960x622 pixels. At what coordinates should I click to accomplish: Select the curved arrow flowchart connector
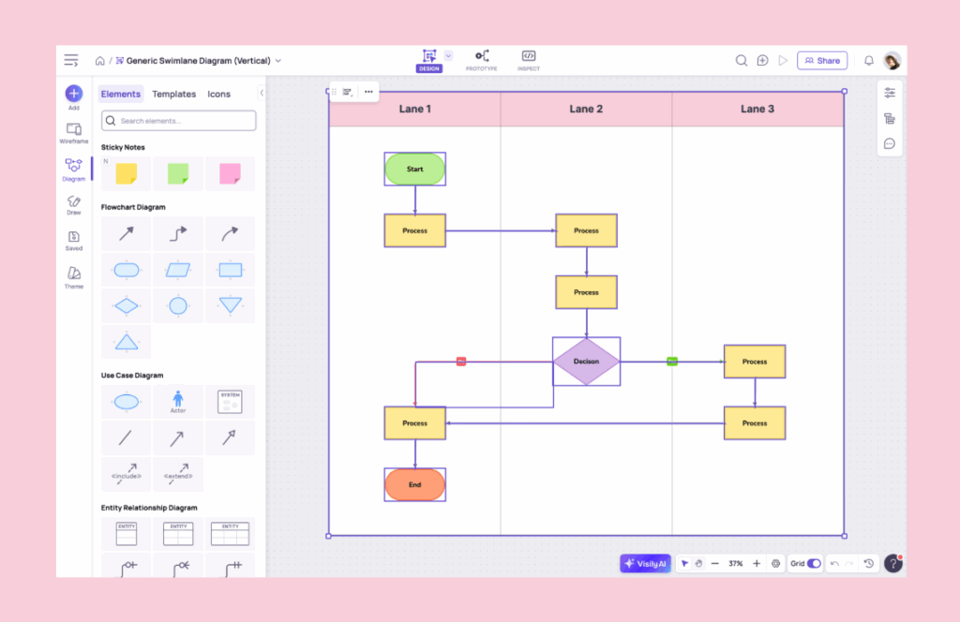(x=231, y=233)
